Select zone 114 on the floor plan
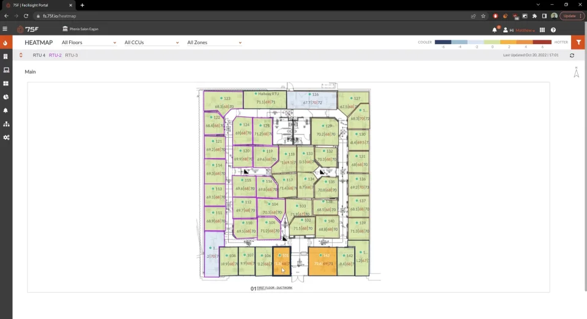The height and width of the screenshot is (319, 587). (215, 171)
